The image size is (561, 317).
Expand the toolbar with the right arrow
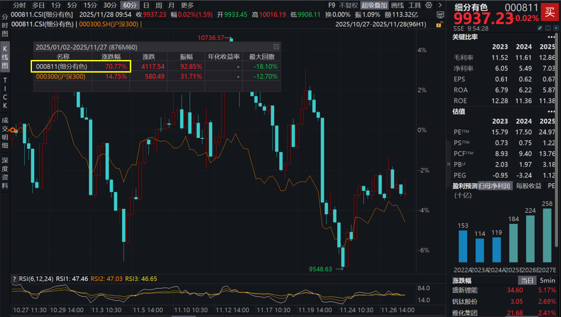coord(440,5)
